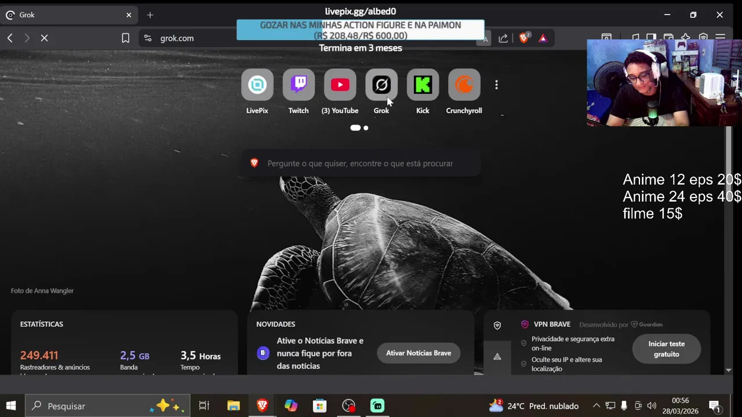The height and width of the screenshot is (417, 742).
Task: Click the Brave News card icon
Action: click(263, 353)
